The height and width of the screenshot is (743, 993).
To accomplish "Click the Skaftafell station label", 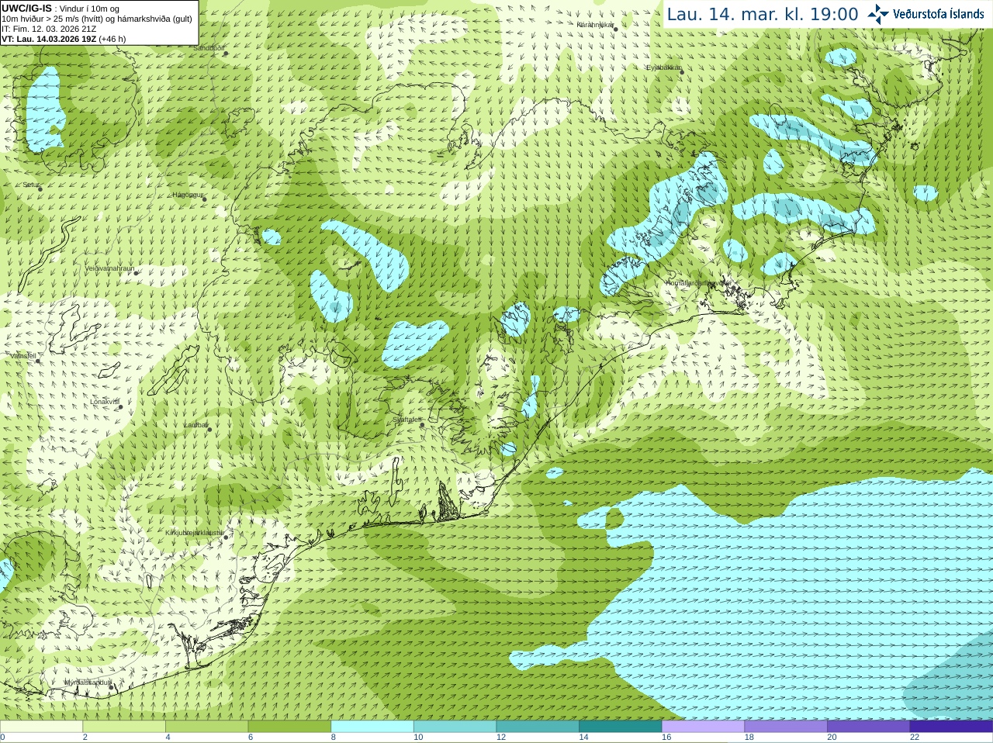I will tap(407, 420).
